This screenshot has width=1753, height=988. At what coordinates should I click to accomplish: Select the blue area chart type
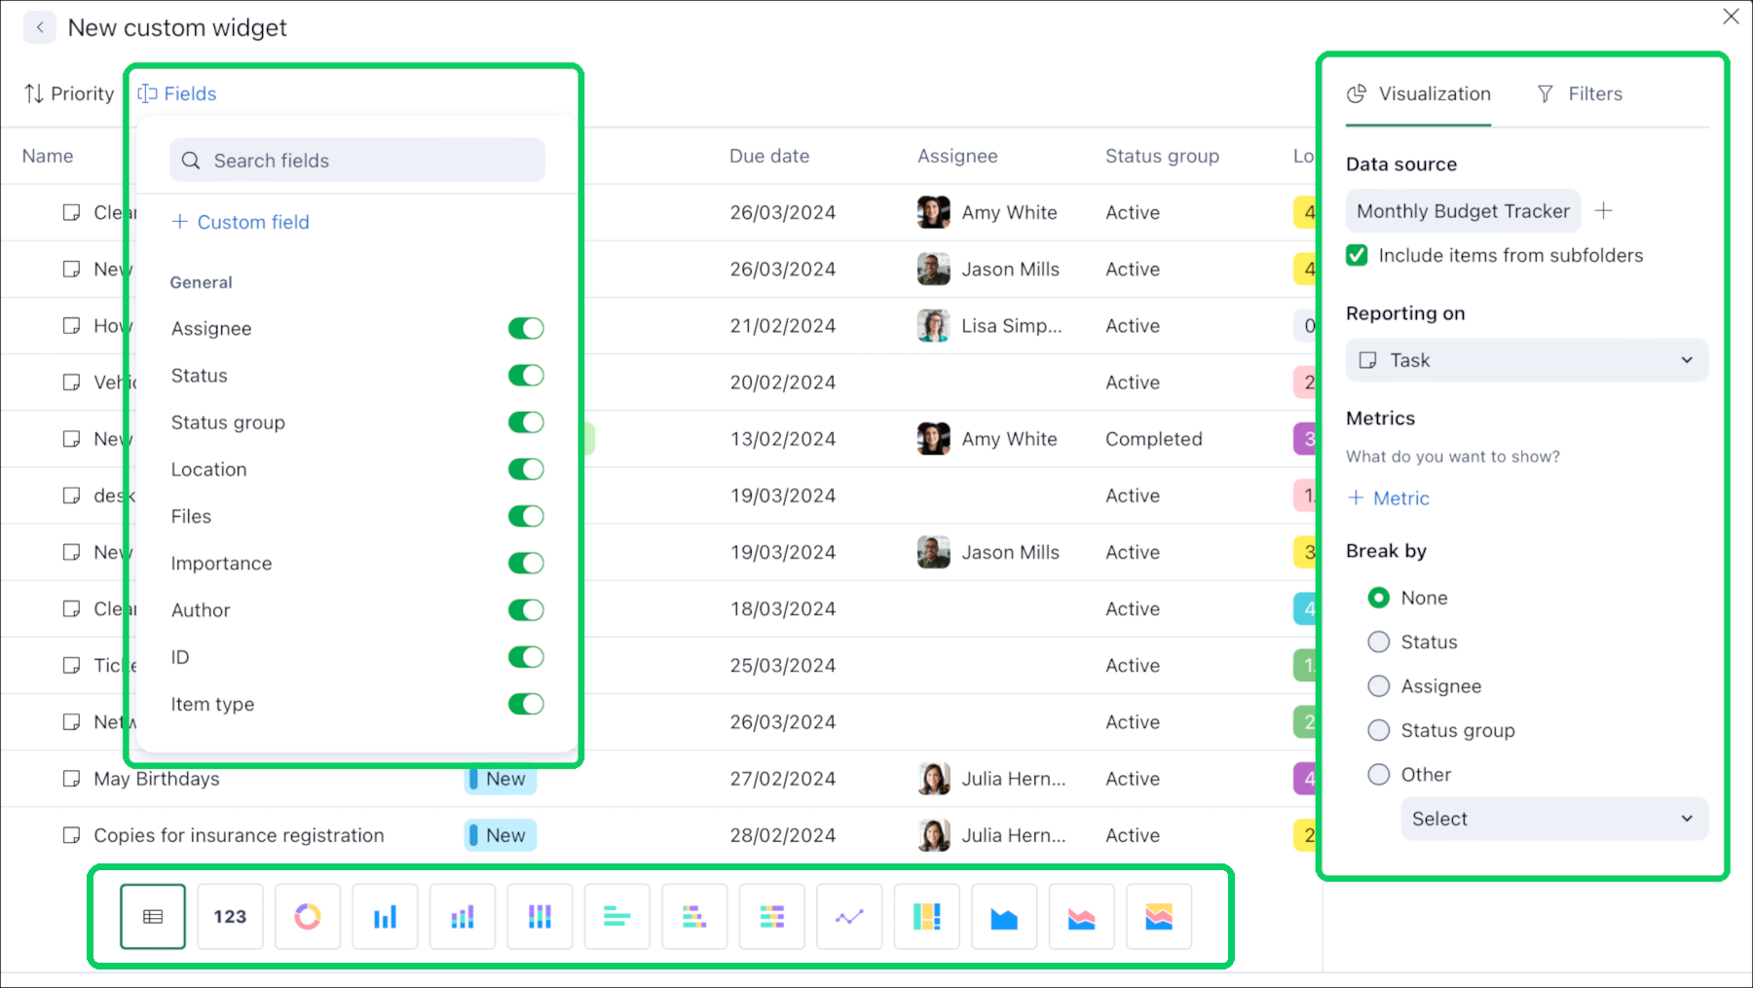[x=1004, y=916]
